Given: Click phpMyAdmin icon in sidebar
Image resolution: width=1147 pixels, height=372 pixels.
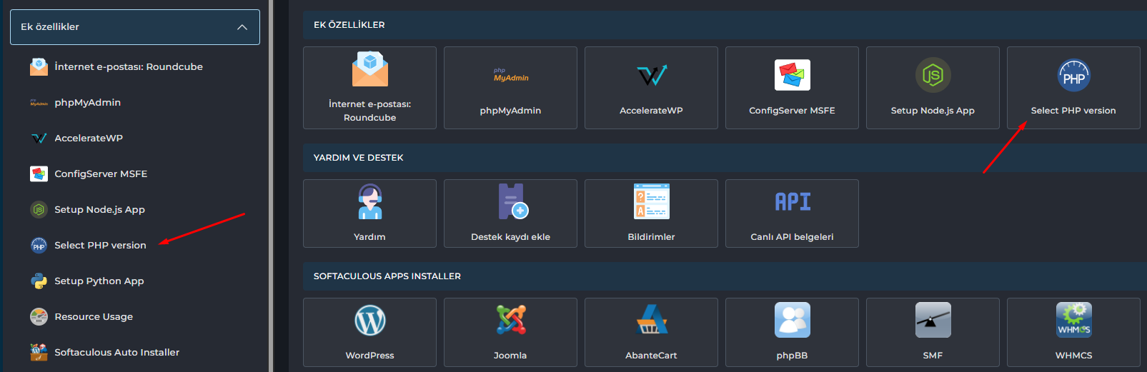Looking at the screenshot, I should click(x=39, y=103).
